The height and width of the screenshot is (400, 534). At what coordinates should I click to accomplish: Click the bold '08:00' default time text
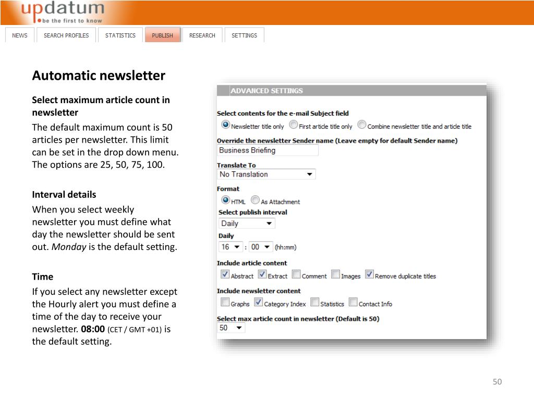tap(93, 329)
